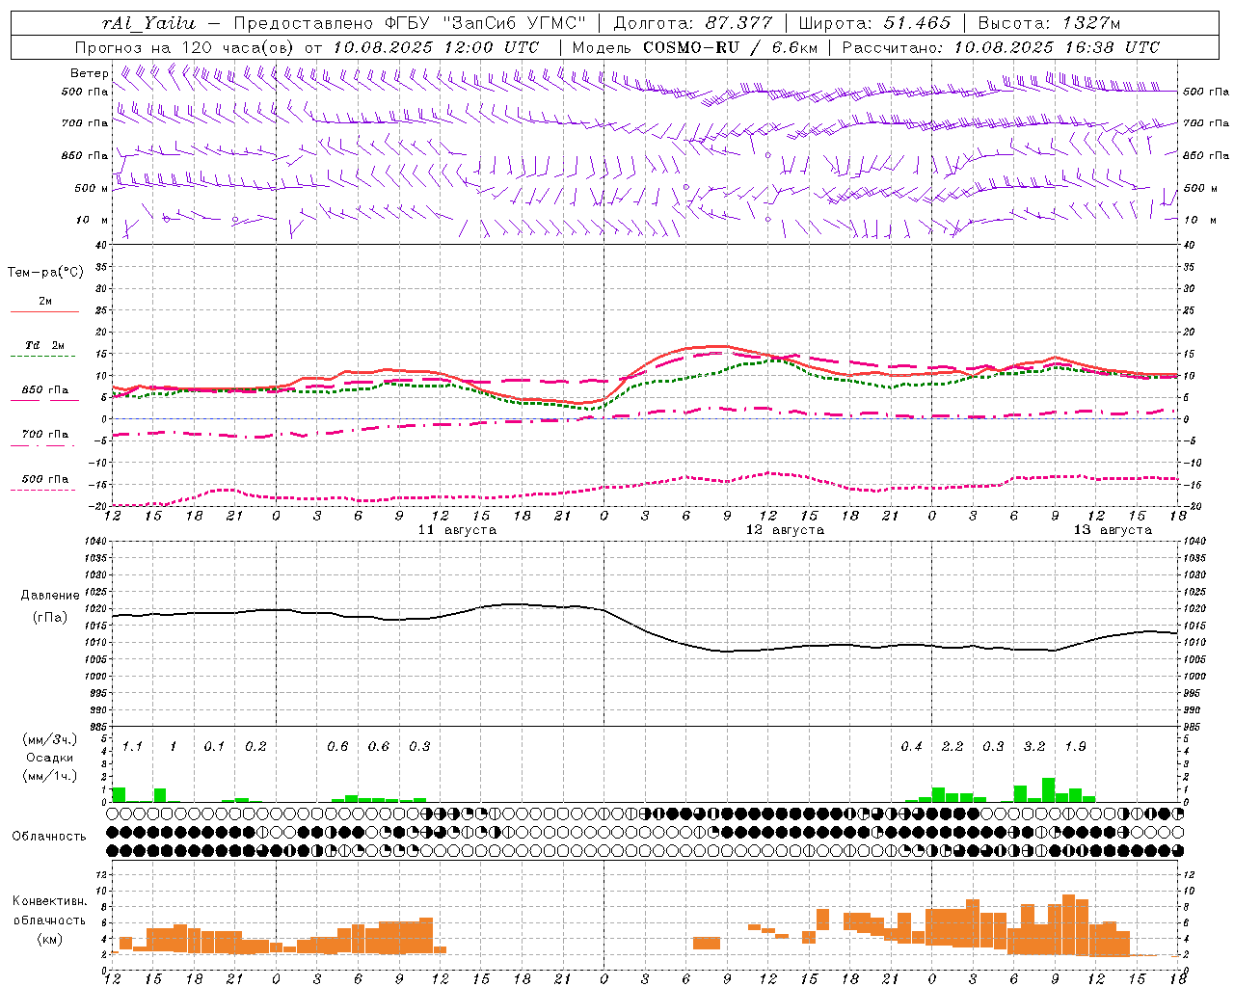
Task: Click the "850 гПа" temperature legend entry
Action: pos(45,390)
